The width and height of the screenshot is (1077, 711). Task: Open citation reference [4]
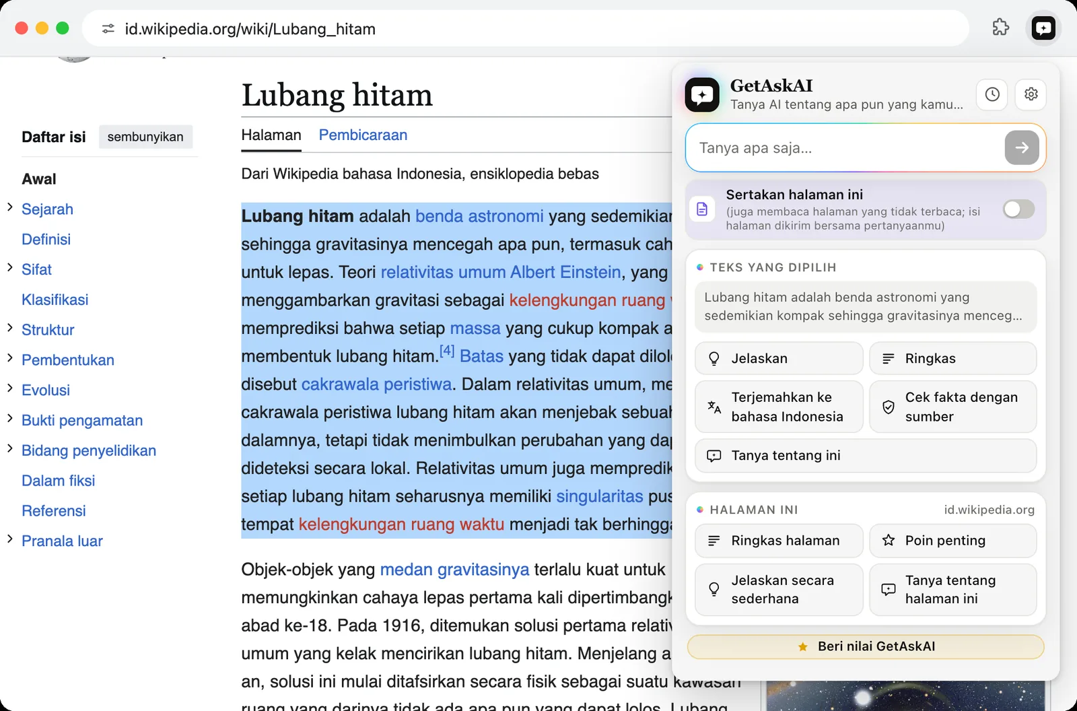447,351
